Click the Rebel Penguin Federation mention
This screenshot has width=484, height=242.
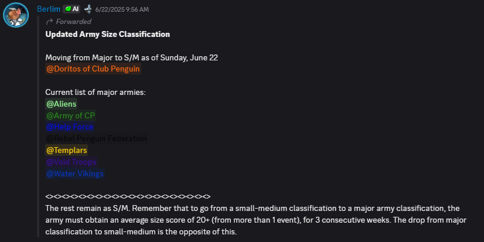pos(97,139)
